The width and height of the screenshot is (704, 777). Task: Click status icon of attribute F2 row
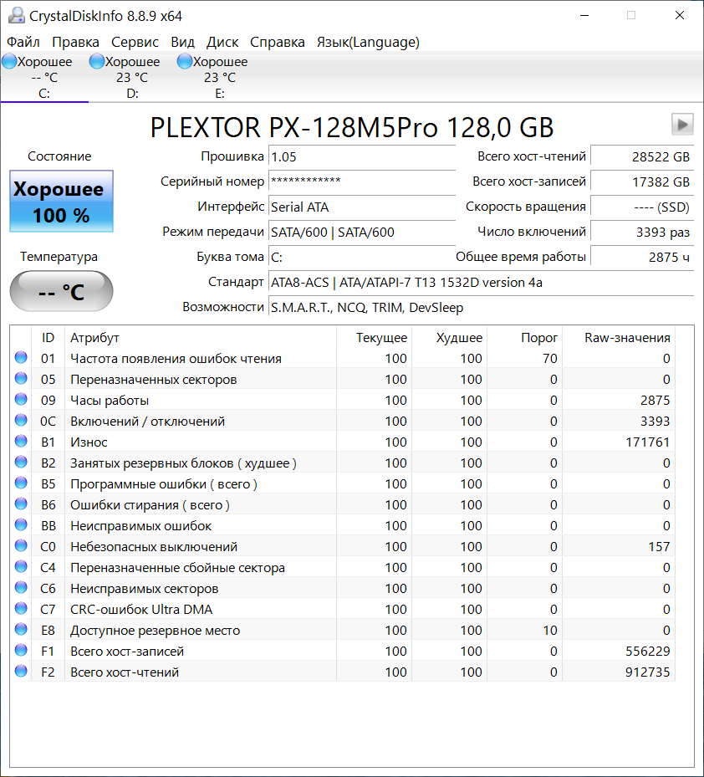(x=21, y=671)
